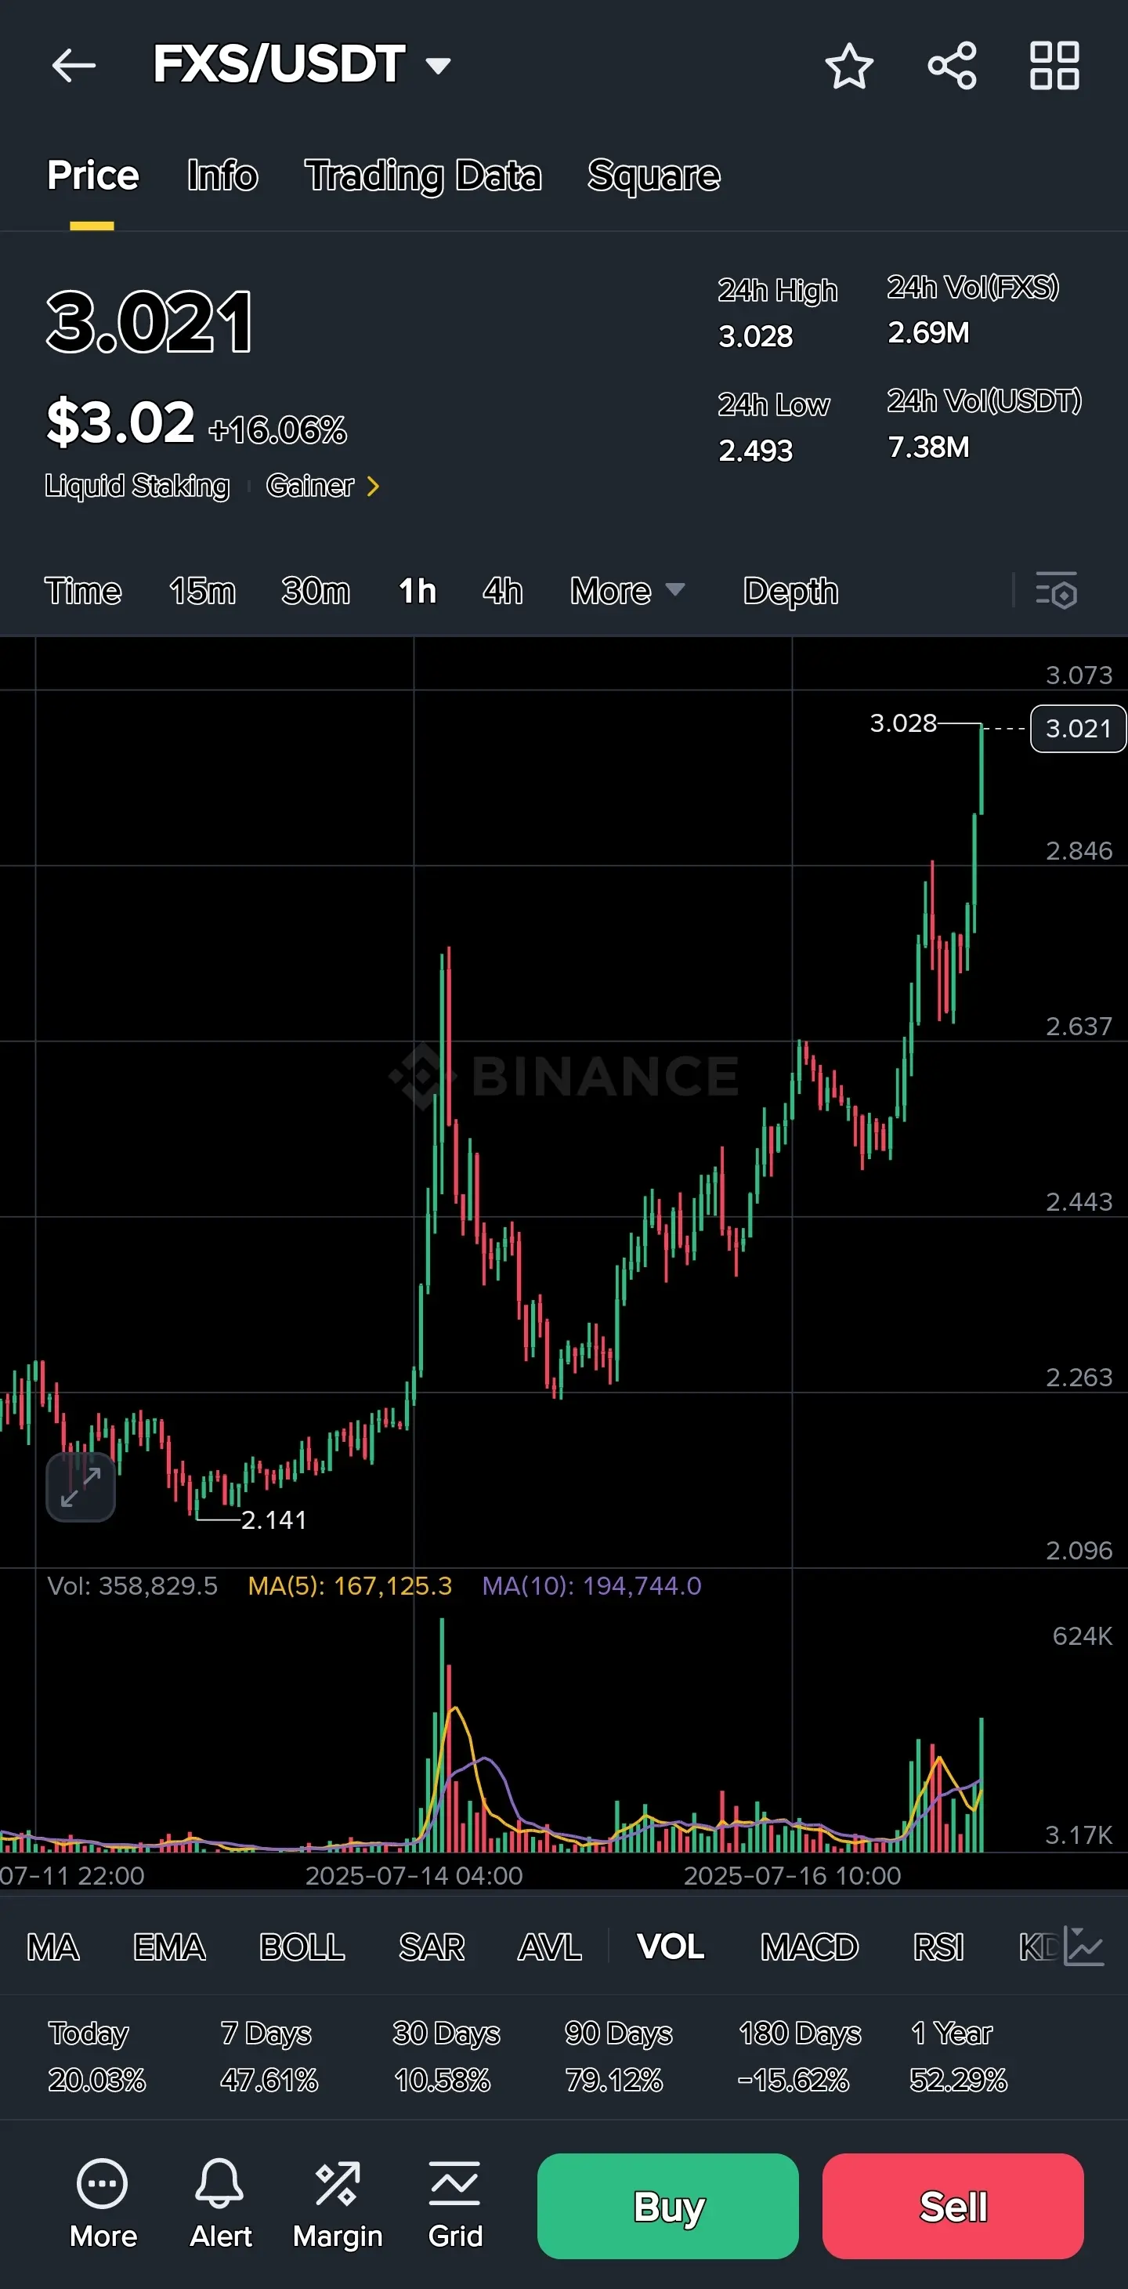Image resolution: width=1128 pixels, height=2289 pixels.
Task: Select the Time chart interval
Action: (x=82, y=591)
